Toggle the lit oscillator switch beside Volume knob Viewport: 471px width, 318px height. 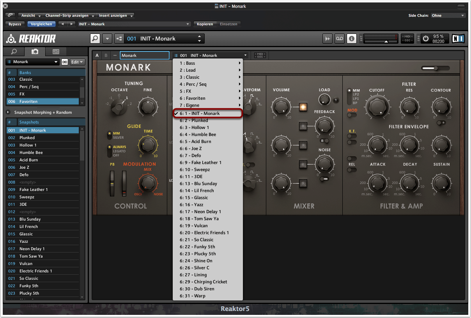303,107
